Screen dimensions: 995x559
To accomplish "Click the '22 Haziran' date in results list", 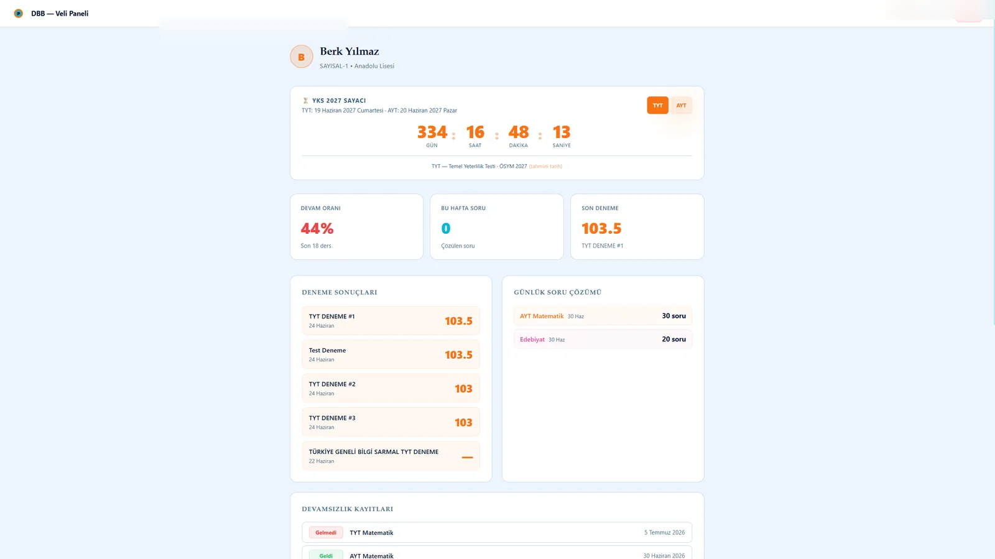I will (x=322, y=461).
